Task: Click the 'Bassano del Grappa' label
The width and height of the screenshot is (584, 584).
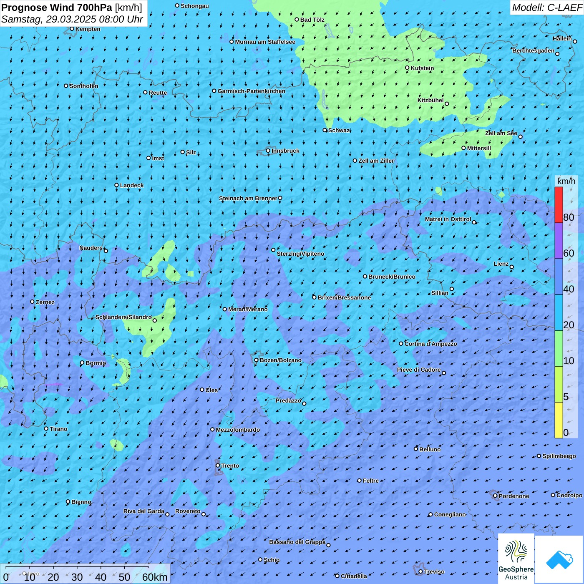Action: 297,542
